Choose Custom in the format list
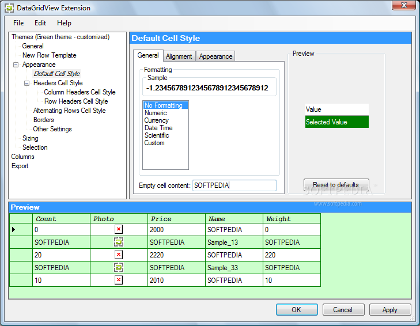Viewport: 420px width, 326px height. (165, 143)
